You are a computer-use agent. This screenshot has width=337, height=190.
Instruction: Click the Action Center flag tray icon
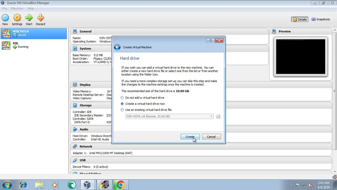(298, 185)
